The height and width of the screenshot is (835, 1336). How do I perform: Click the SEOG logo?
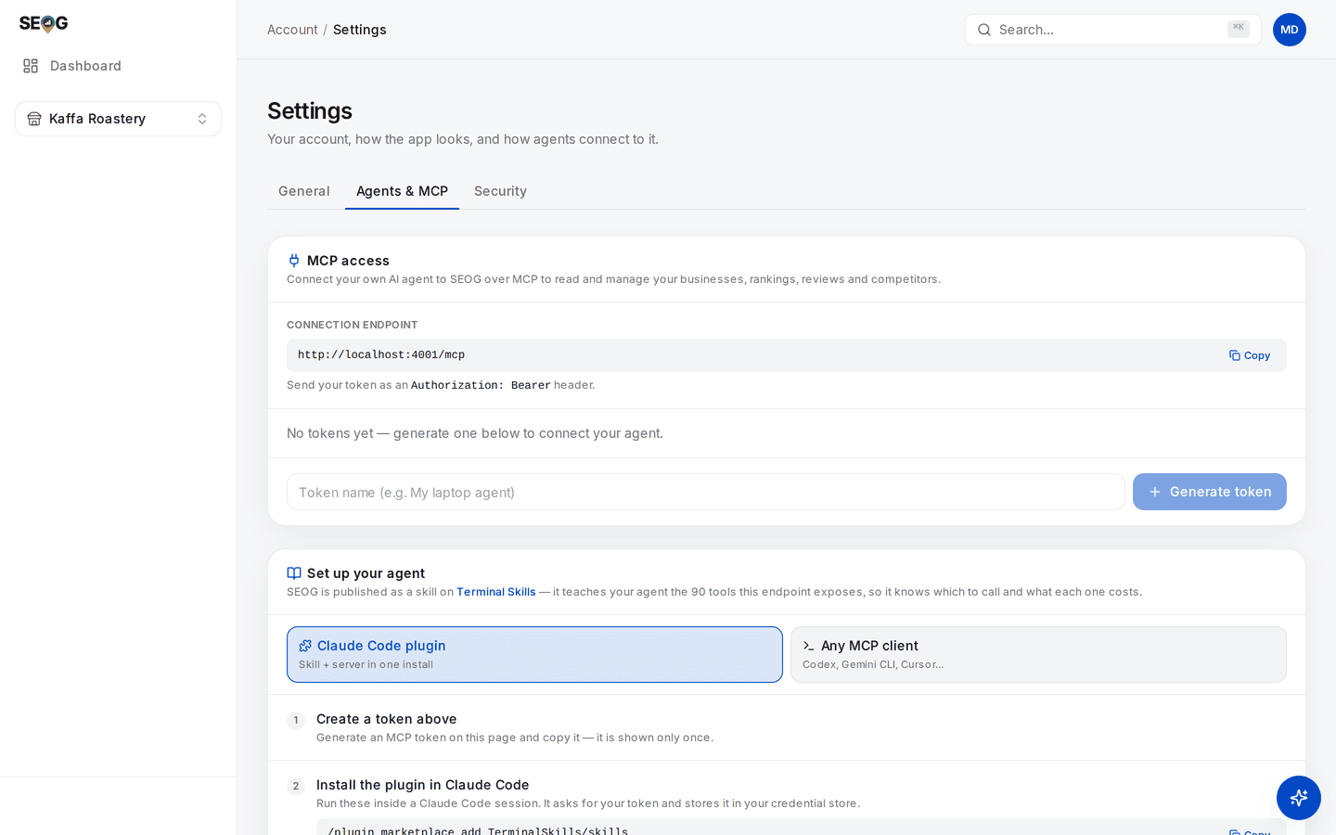(44, 23)
